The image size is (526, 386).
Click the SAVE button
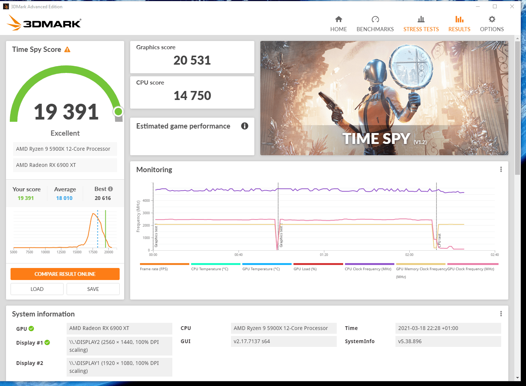pyautogui.click(x=93, y=289)
